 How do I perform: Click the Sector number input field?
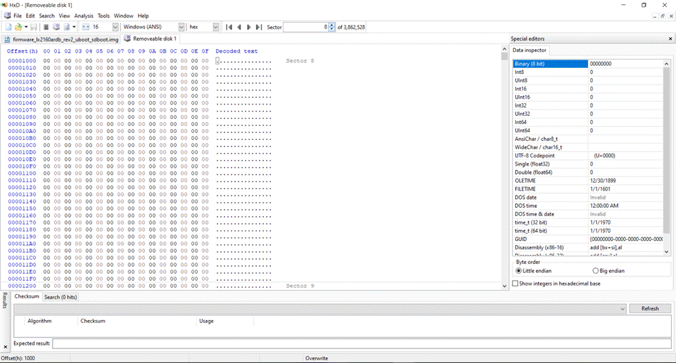[x=305, y=27]
